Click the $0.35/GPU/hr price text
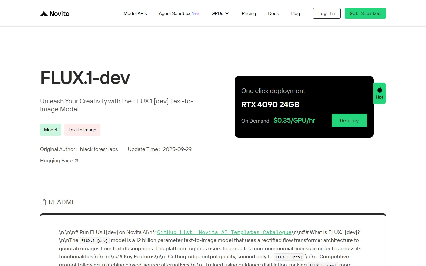Screen dimensions: 426x266 pos(294,120)
